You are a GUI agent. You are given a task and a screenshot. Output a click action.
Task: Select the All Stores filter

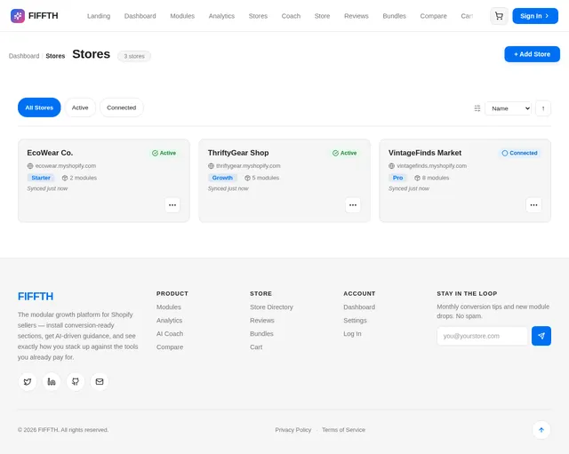click(x=39, y=108)
